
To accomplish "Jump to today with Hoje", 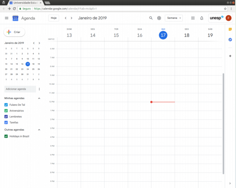I will tap(54, 18).
